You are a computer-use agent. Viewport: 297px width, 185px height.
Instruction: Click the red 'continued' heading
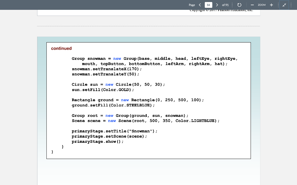click(61, 49)
